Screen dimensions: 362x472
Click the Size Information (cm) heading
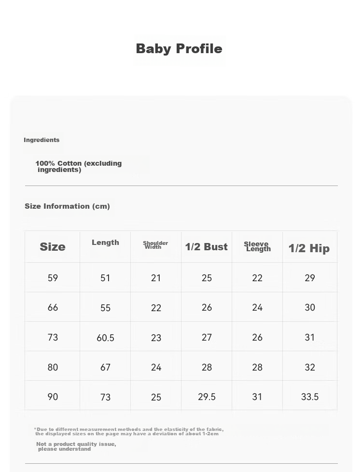[x=68, y=206]
